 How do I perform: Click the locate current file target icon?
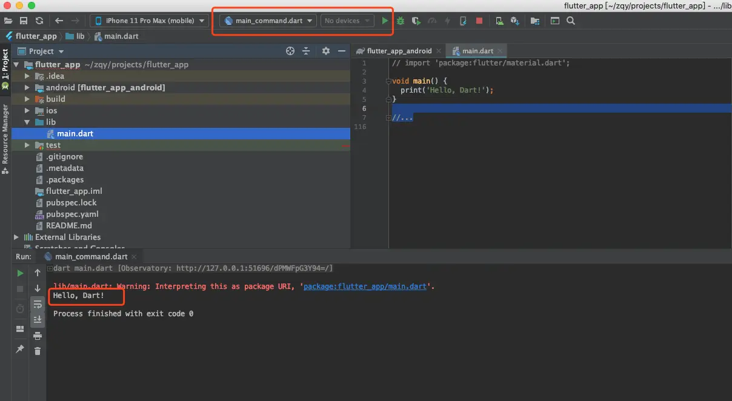[x=290, y=51]
